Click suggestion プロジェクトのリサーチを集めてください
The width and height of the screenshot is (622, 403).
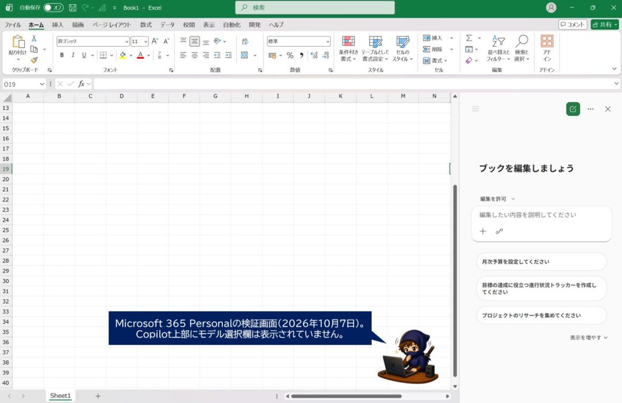(541, 316)
